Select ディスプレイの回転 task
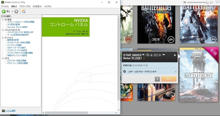 (15, 45)
